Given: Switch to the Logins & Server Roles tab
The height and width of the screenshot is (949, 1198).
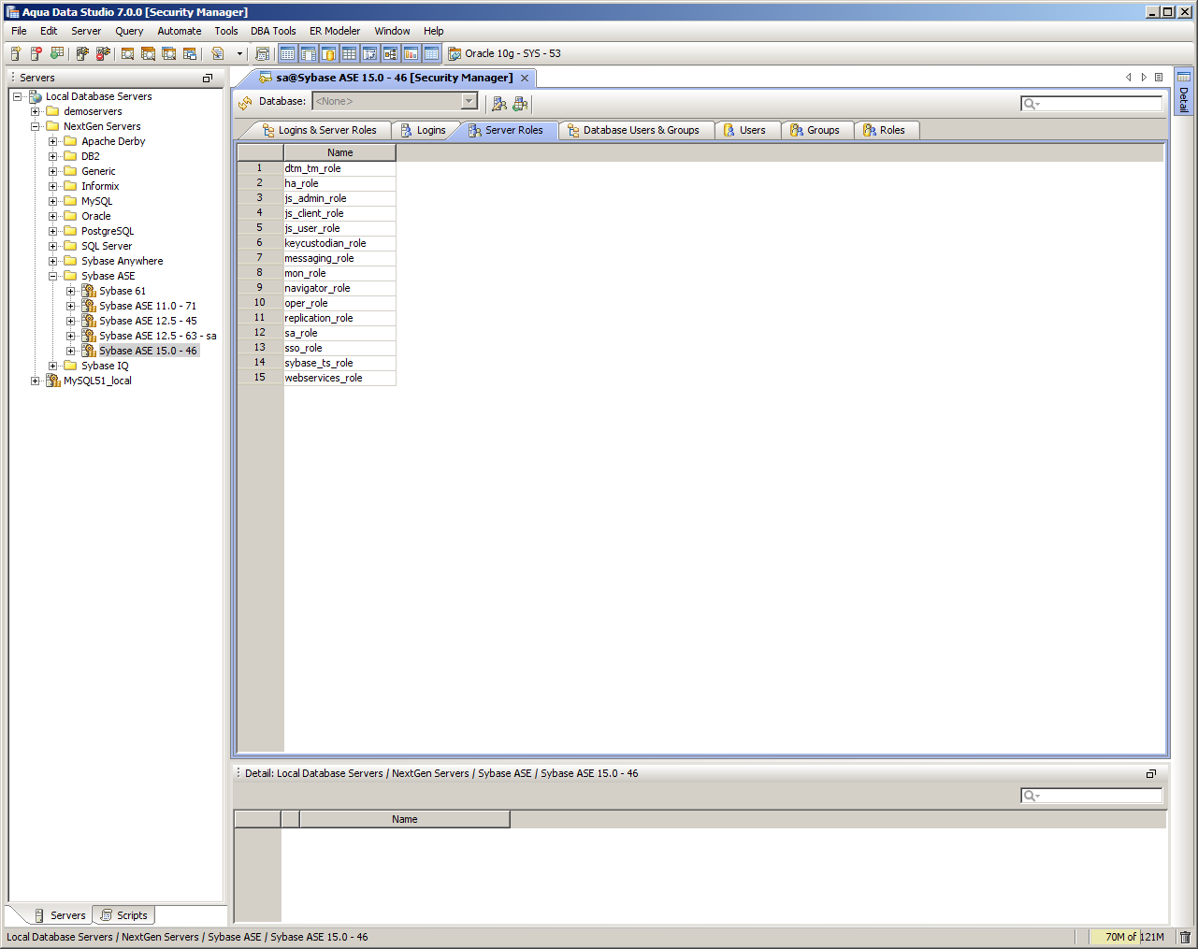Looking at the screenshot, I should [319, 130].
